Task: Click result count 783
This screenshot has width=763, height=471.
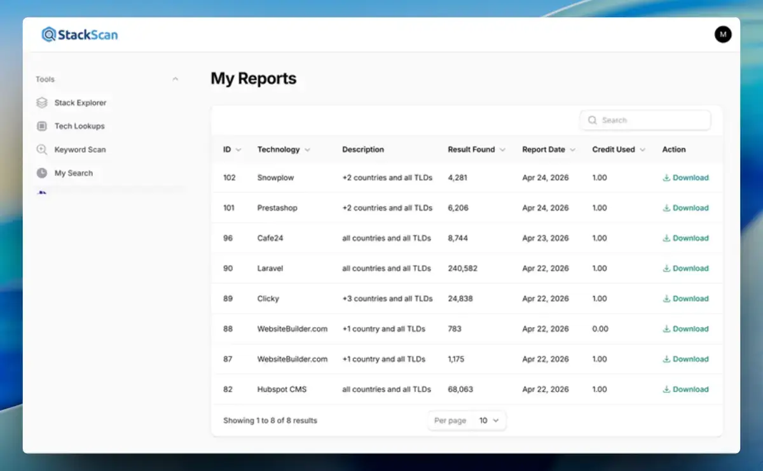Action: pyautogui.click(x=454, y=329)
